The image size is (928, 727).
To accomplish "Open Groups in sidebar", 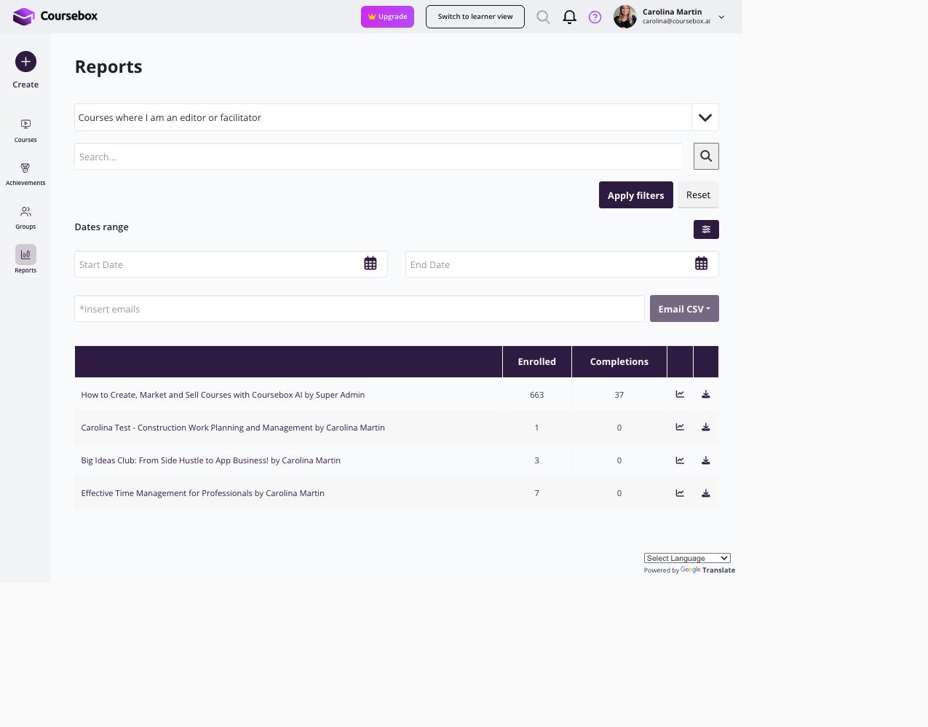I will 25,218.
